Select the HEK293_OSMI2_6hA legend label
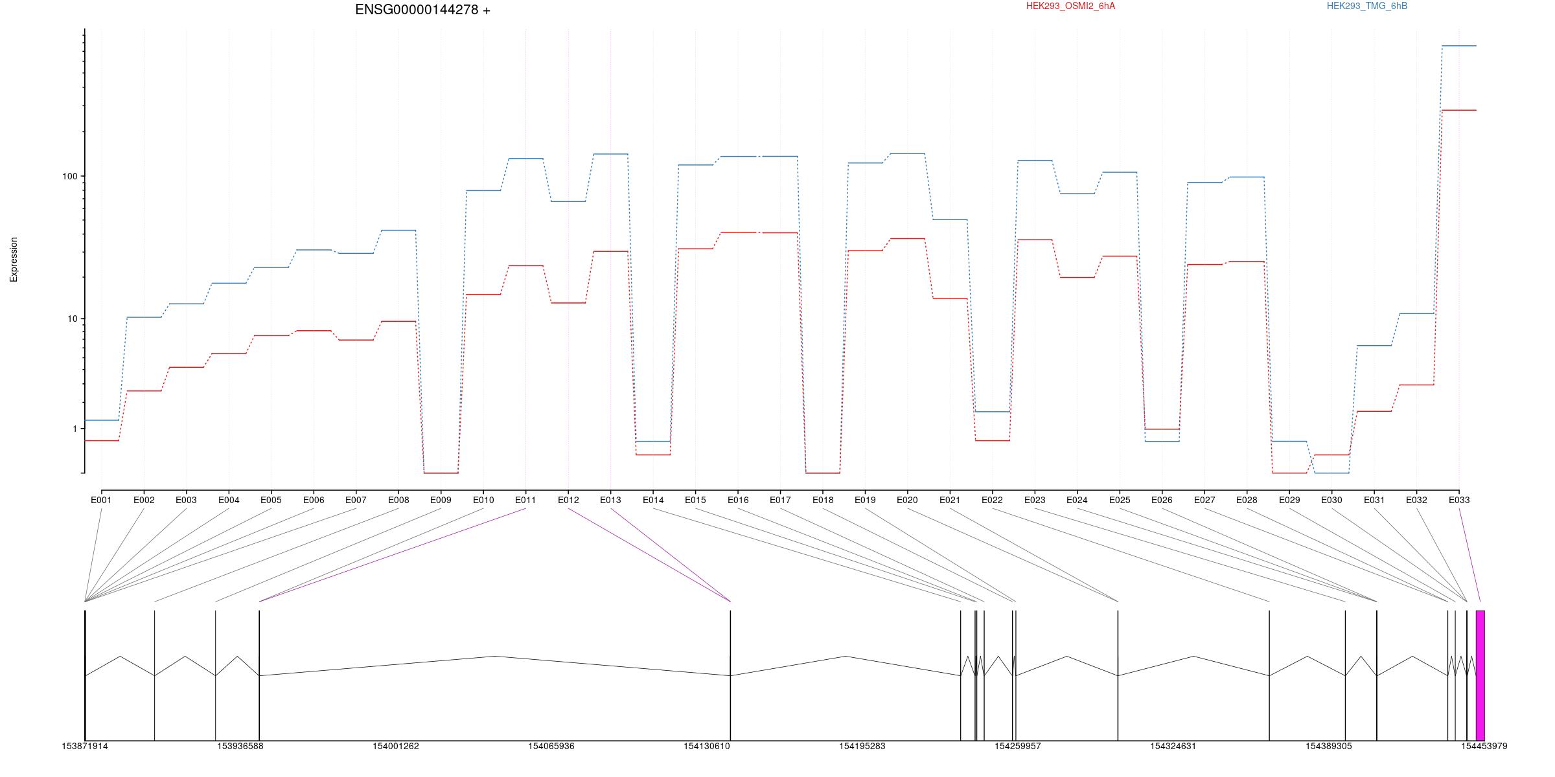This screenshot has height=777, width=1555. (x=1070, y=6)
